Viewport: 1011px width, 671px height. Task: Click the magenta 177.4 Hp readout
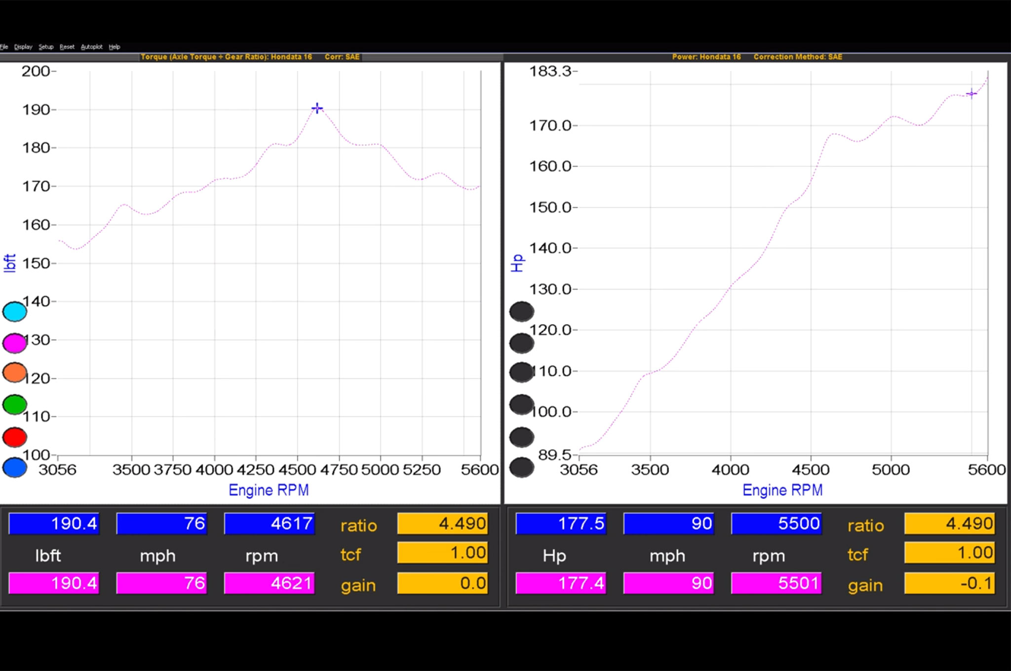(561, 583)
